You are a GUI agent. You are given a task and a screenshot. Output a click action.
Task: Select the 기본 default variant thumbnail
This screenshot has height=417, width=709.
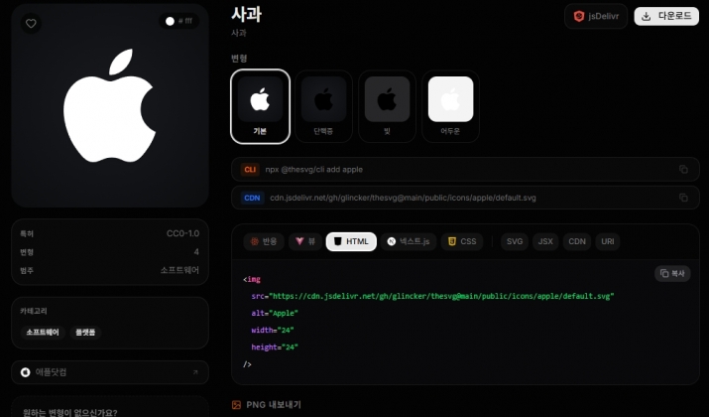point(260,106)
